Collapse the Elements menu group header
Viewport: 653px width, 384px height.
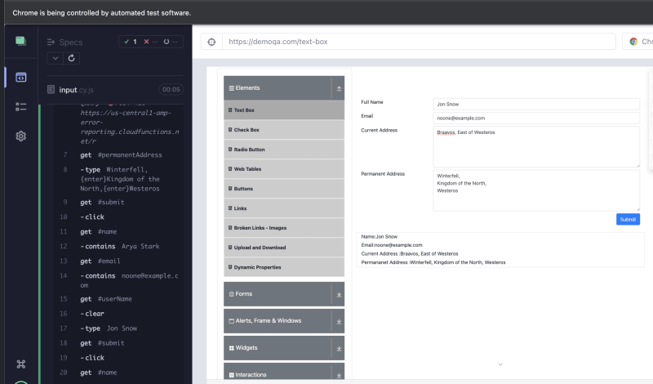[284, 88]
